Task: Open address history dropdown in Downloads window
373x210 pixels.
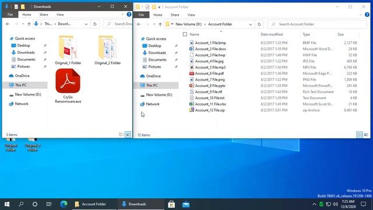Action: (86, 24)
